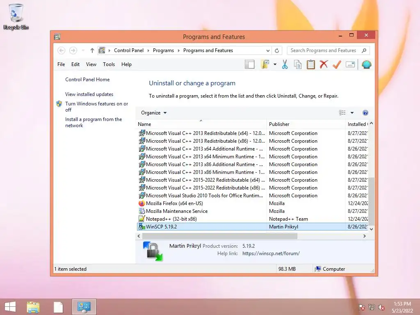Click the red X Delete toolbar icon

click(x=324, y=64)
